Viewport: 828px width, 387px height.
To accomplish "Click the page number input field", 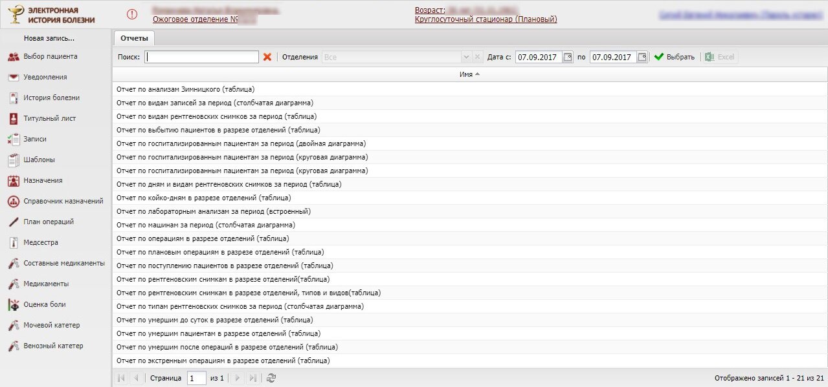I will click(196, 378).
